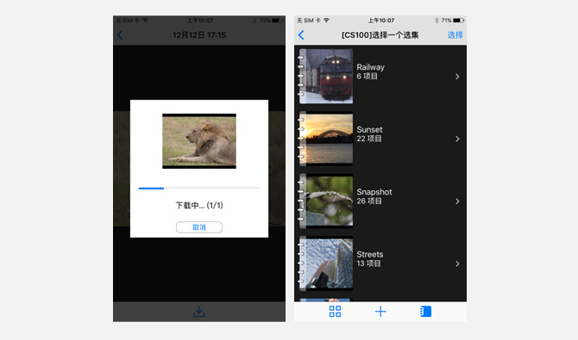Go back from the 12月12日 17:15 screen
This screenshot has height=340, width=578.
[120, 35]
